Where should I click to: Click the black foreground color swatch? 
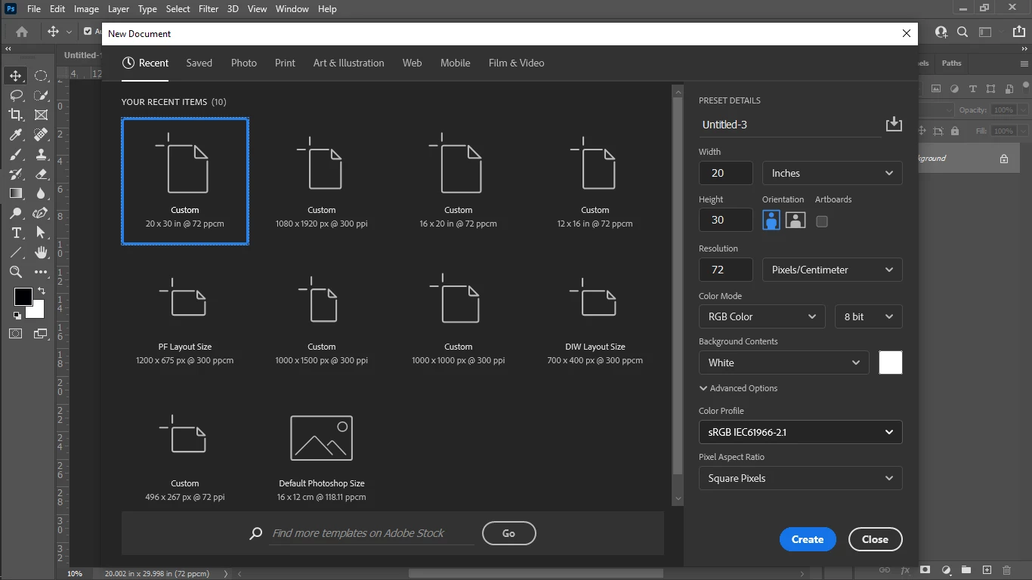[x=23, y=296]
